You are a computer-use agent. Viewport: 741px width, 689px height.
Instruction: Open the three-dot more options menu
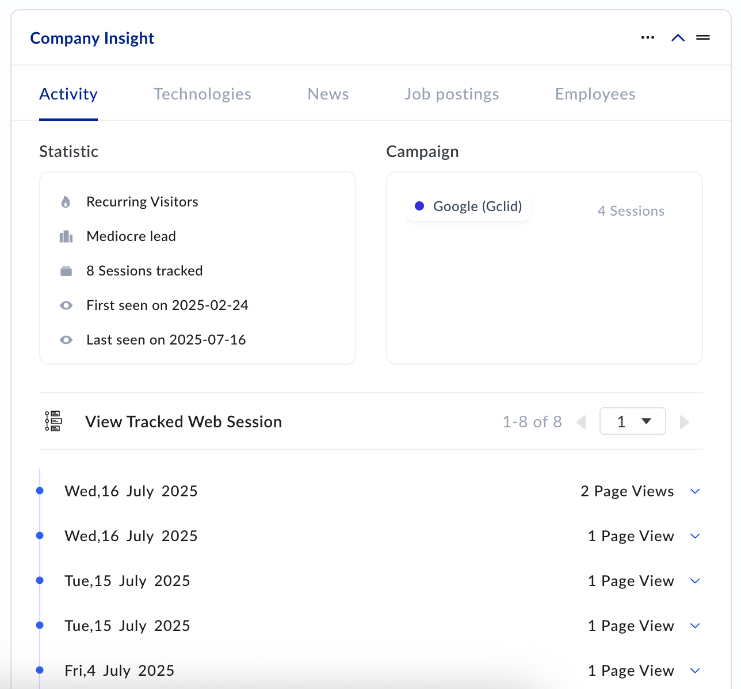[x=648, y=38]
